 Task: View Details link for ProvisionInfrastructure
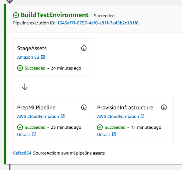pyautogui.click(x=104, y=134)
